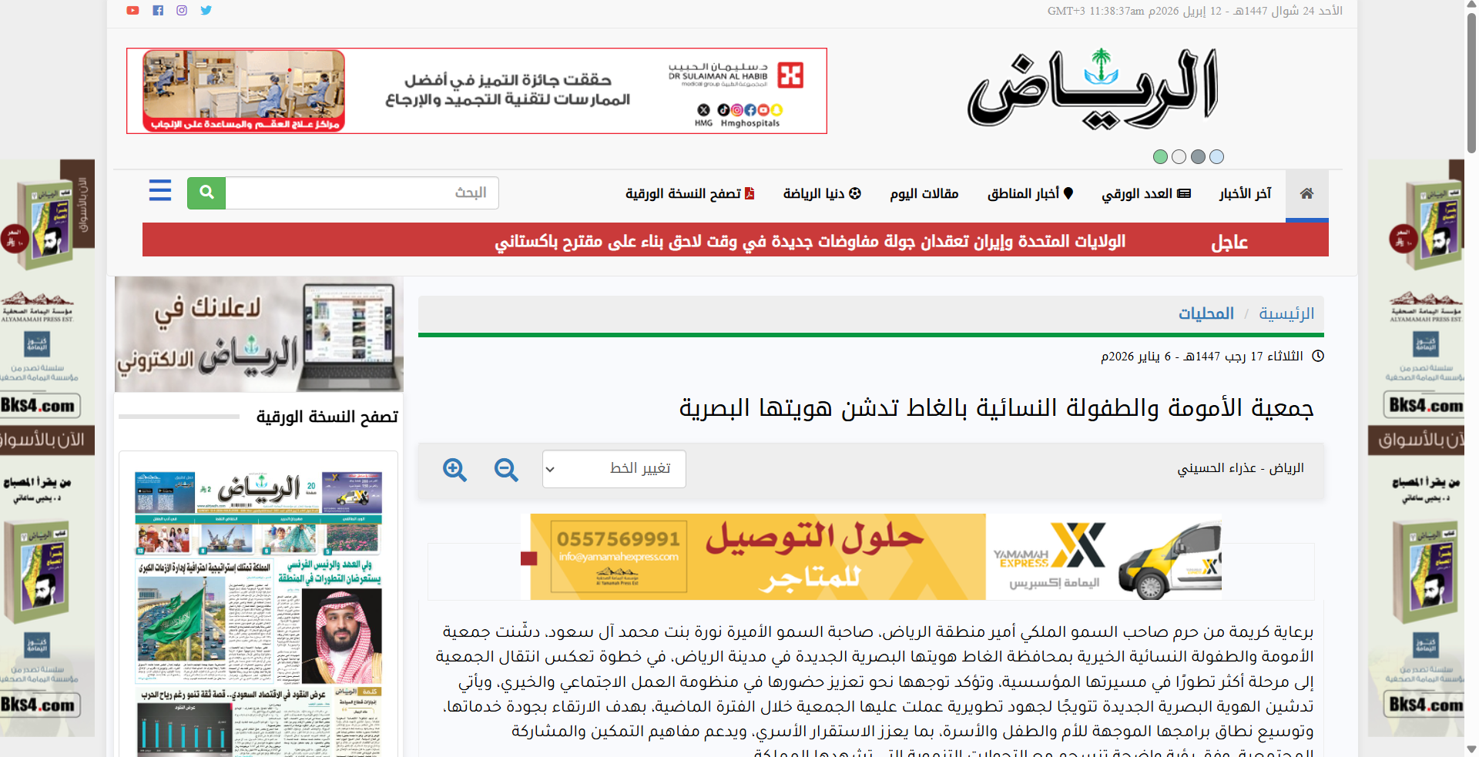Viewport: 1479px width, 757px height.
Task: Select the green theme color circle
Action: click(x=1160, y=157)
